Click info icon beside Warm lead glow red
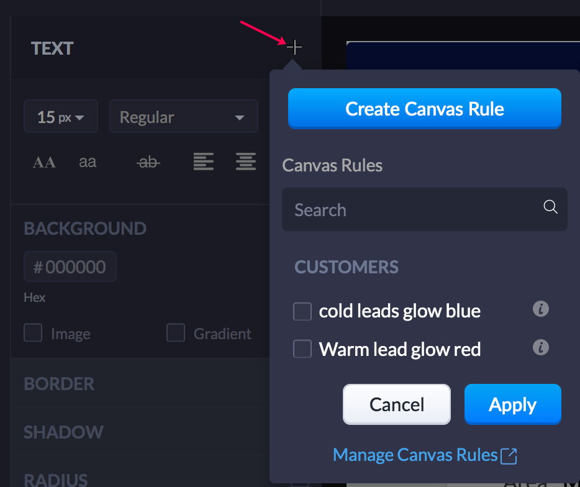This screenshot has height=487, width=580. 540,347
